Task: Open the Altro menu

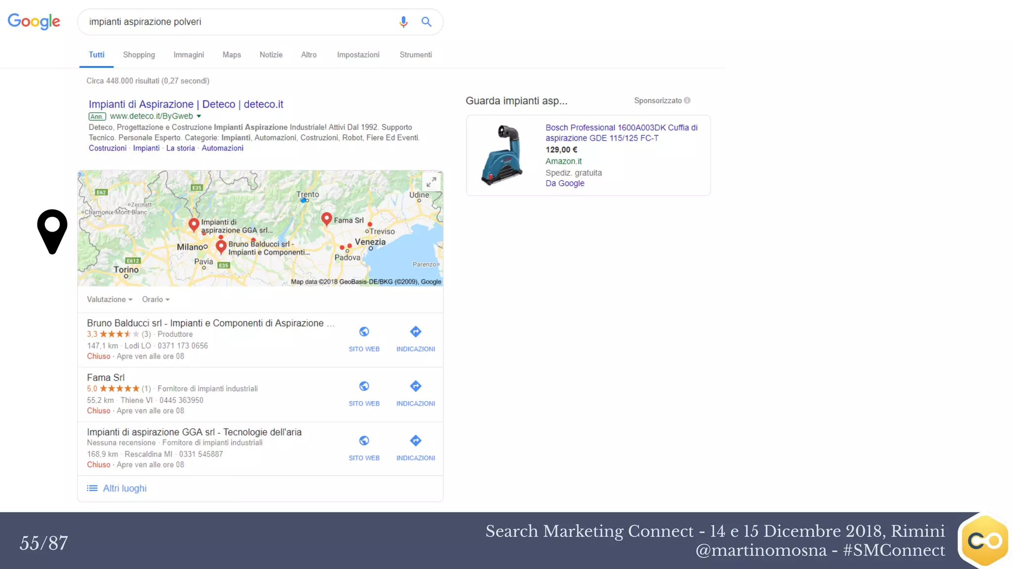Action: tap(309, 55)
